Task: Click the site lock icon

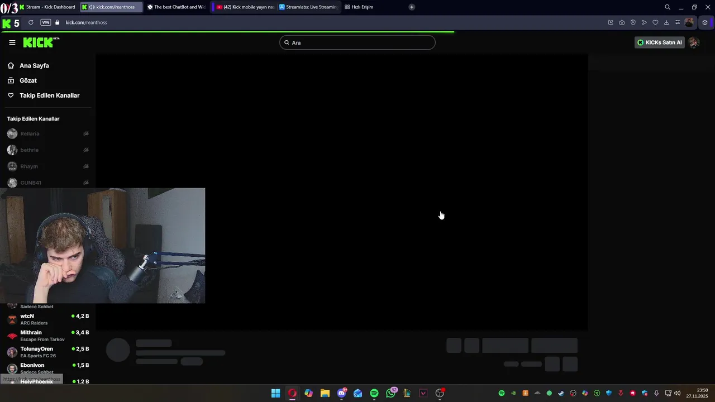Action: click(x=57, y=22)
